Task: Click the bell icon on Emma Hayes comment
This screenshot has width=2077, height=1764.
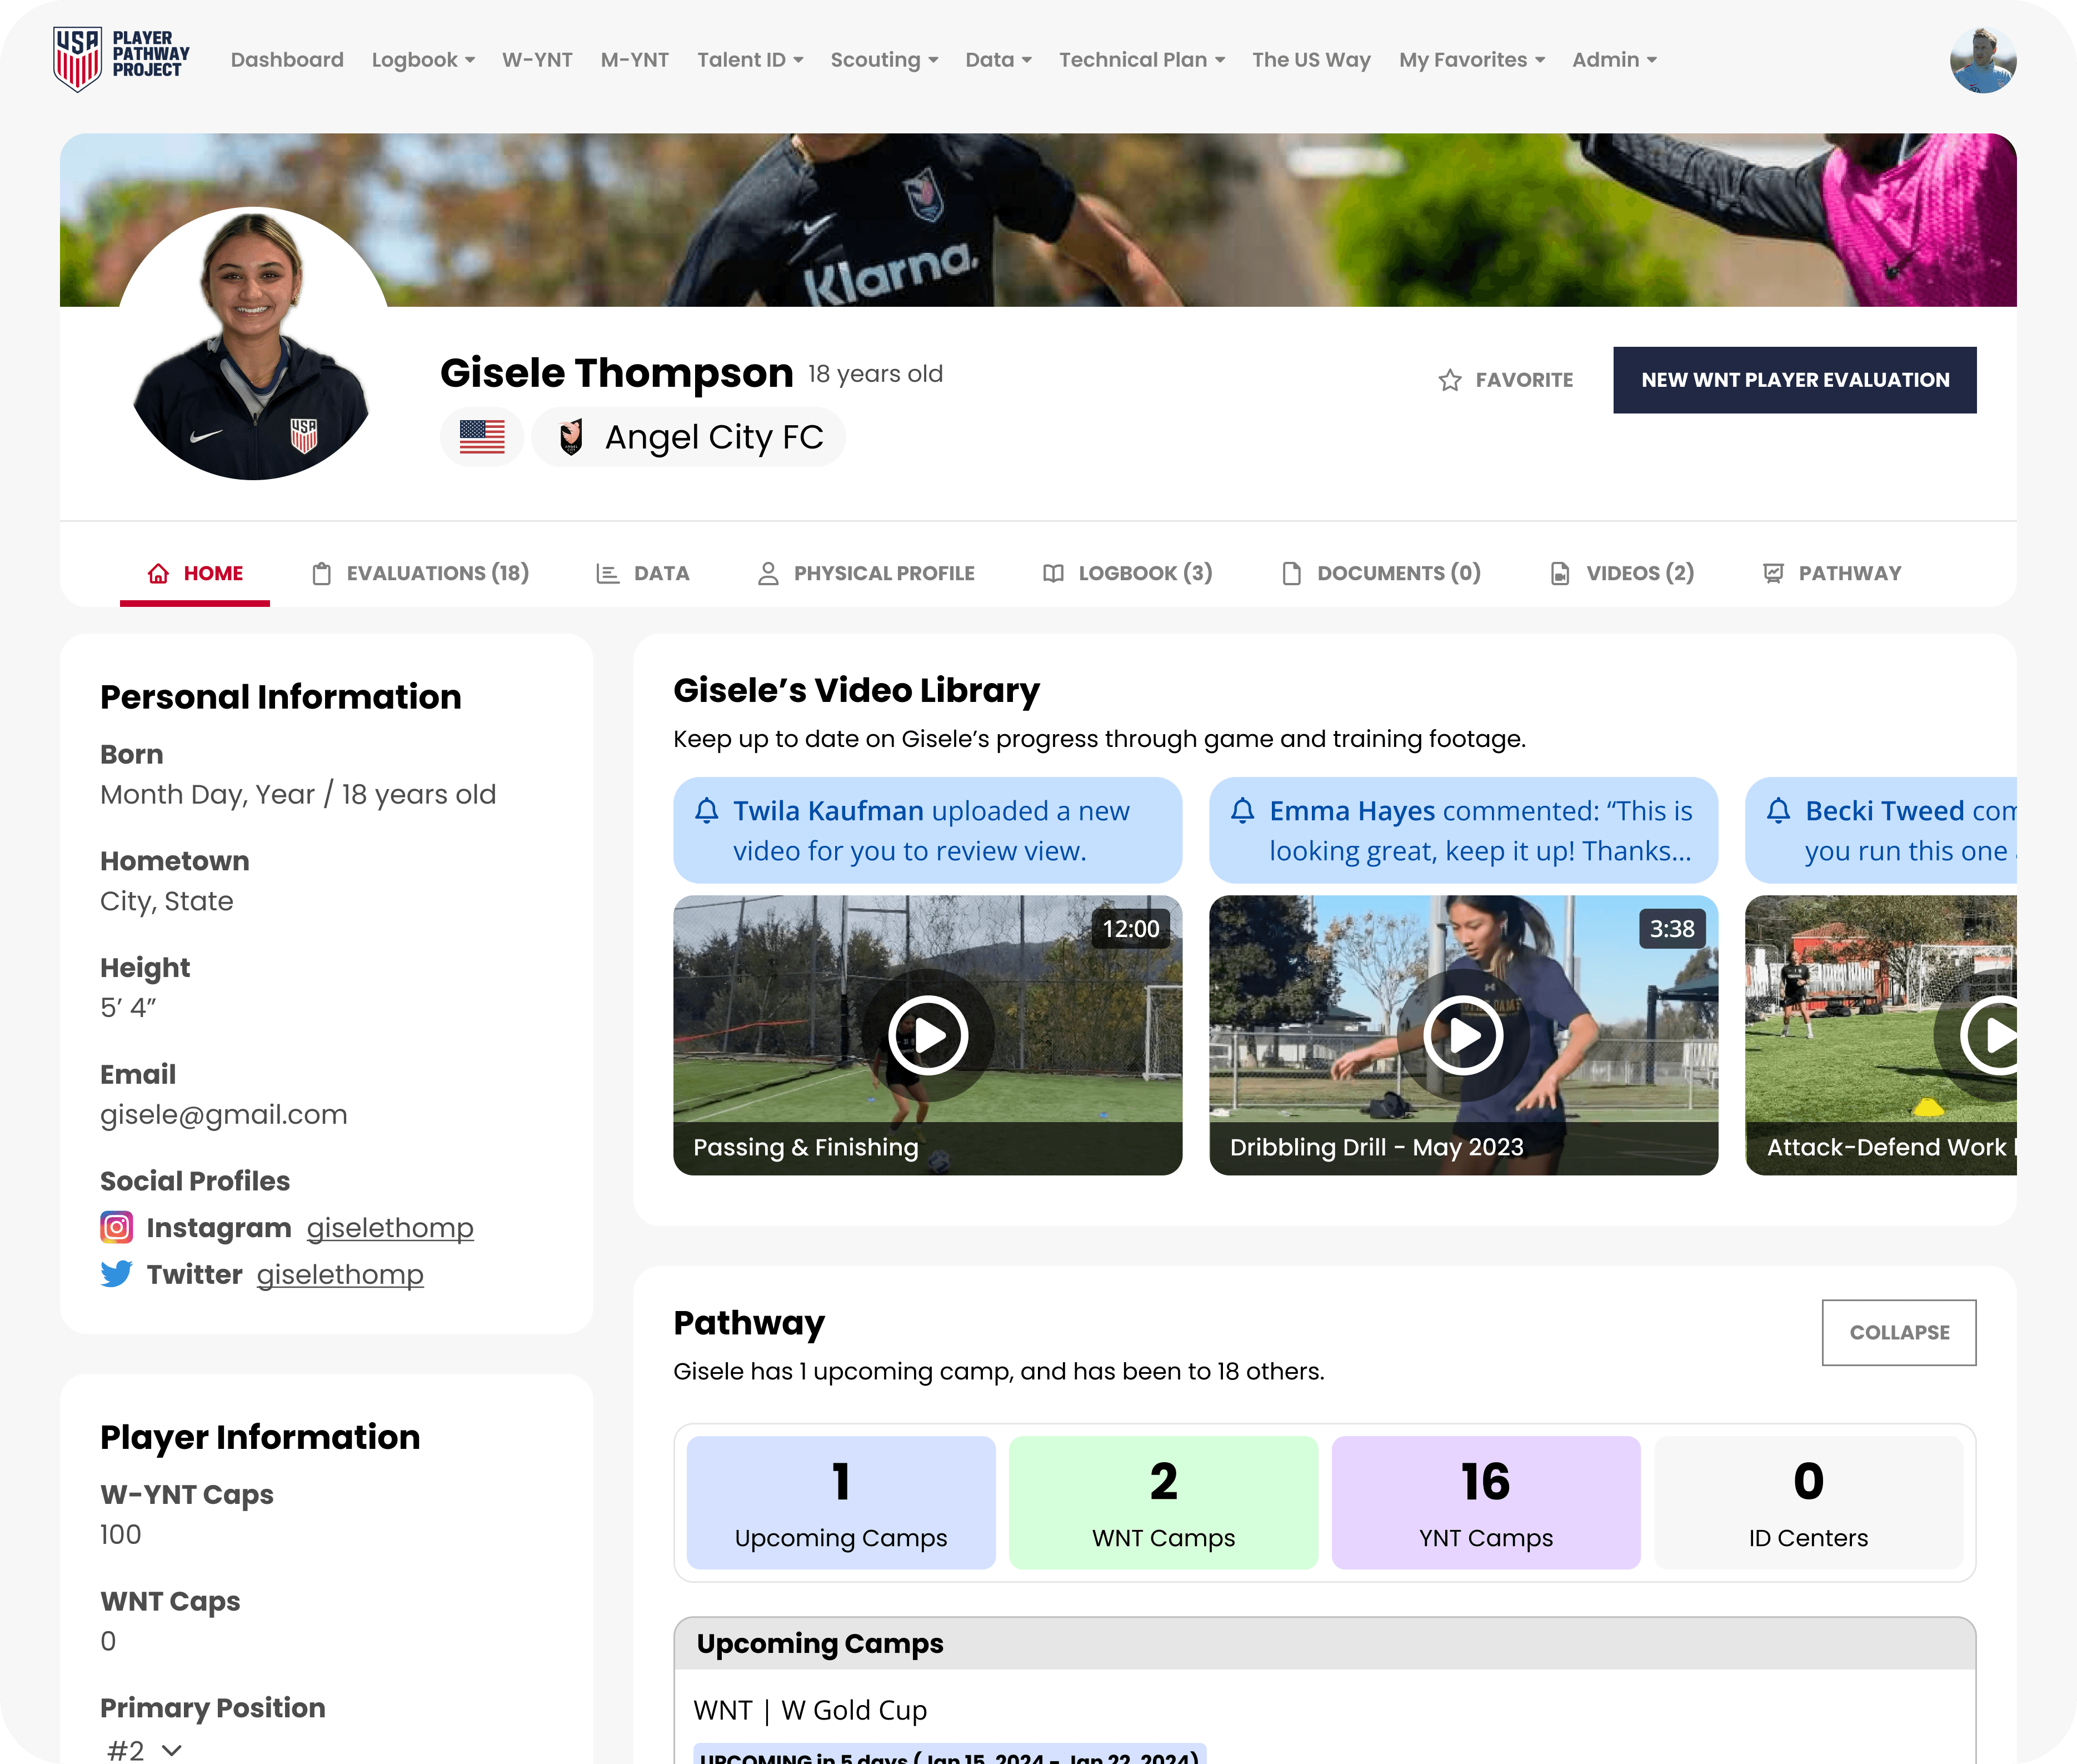Action: pyautogui.click(x=1242, y=811)
